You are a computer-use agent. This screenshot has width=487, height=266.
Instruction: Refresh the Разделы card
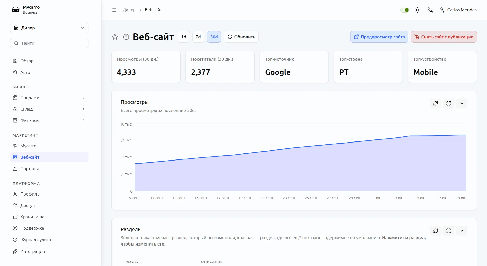click(436, 231)
